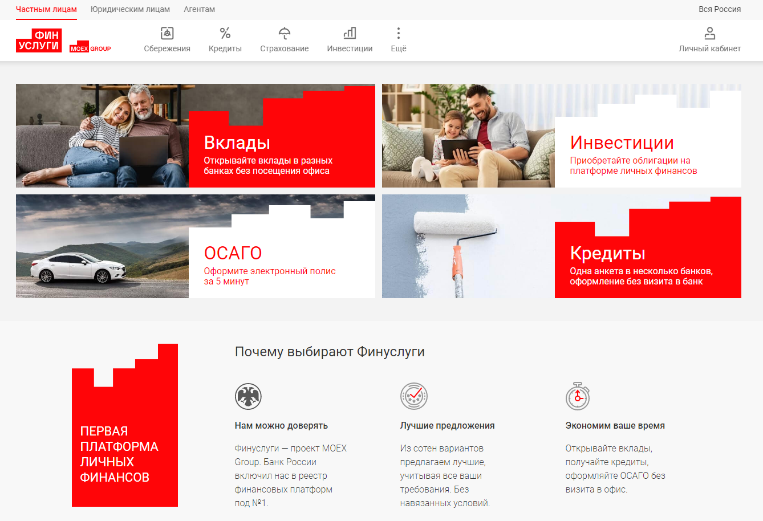Open the Инвестиции chart icon
Screen dimensions: 763x521
pos(350,34)
